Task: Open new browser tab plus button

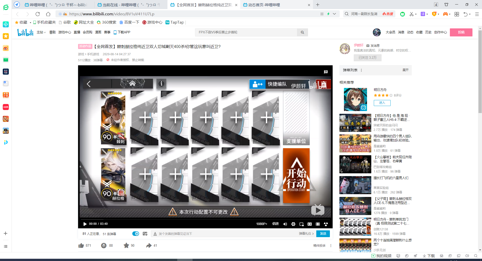Action: pos(318,5)
